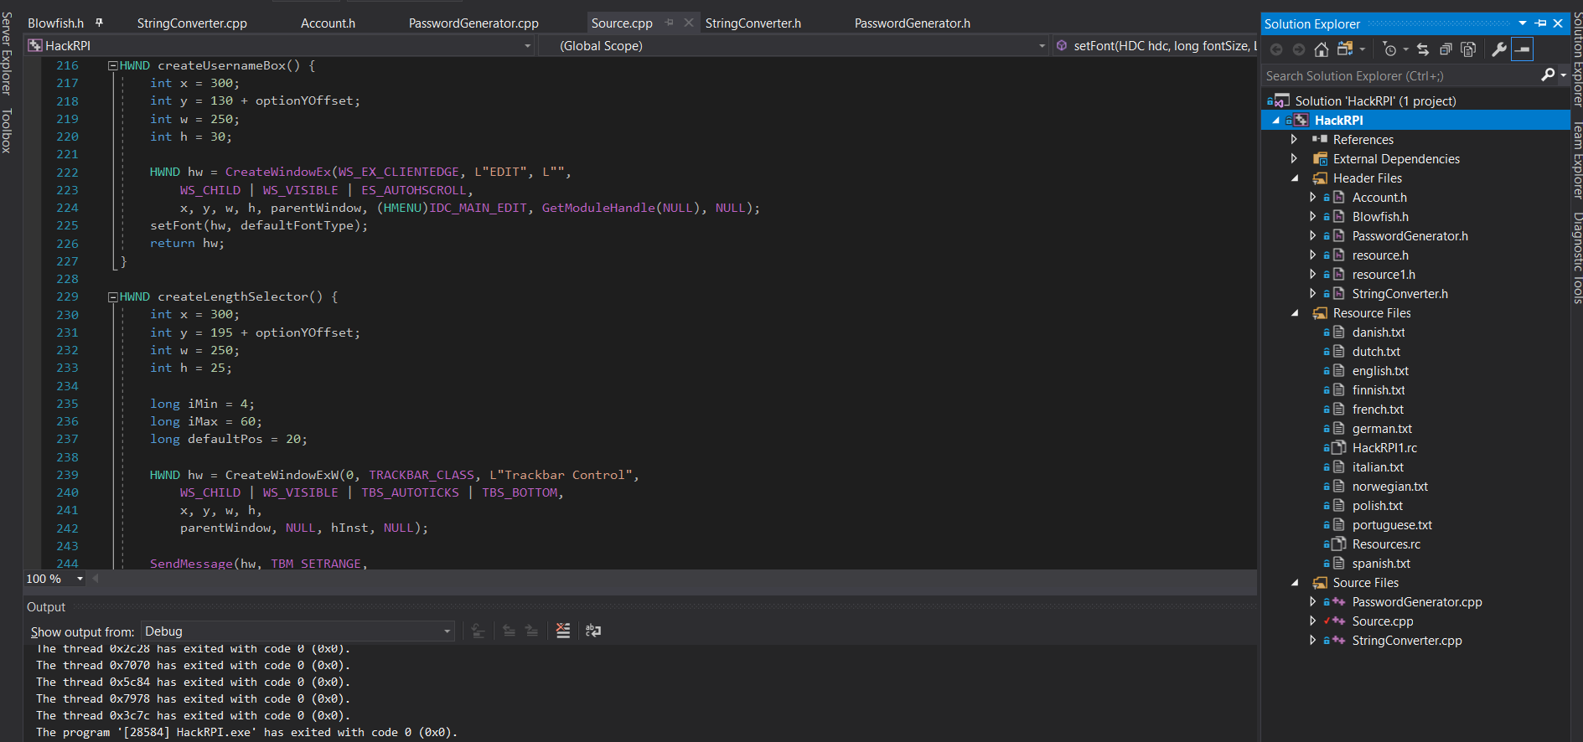Screen dimensions: 1583x742
Task: Pin the Blowfish.h tab
Action: click(x=99, y=23)
